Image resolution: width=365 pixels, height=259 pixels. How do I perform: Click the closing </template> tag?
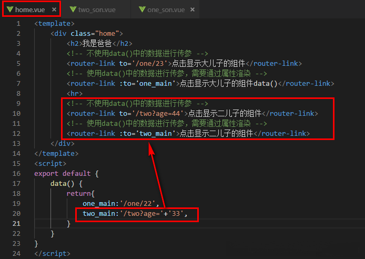click(x=56, y=154)
